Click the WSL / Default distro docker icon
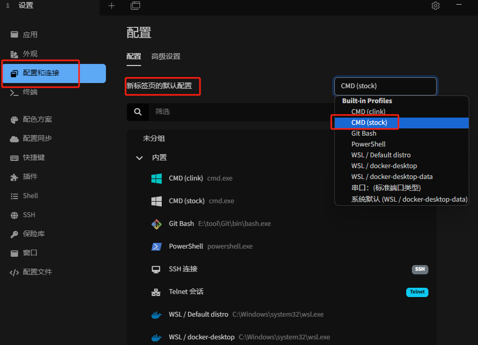This screenshot has width=478, height=345. 156,315
